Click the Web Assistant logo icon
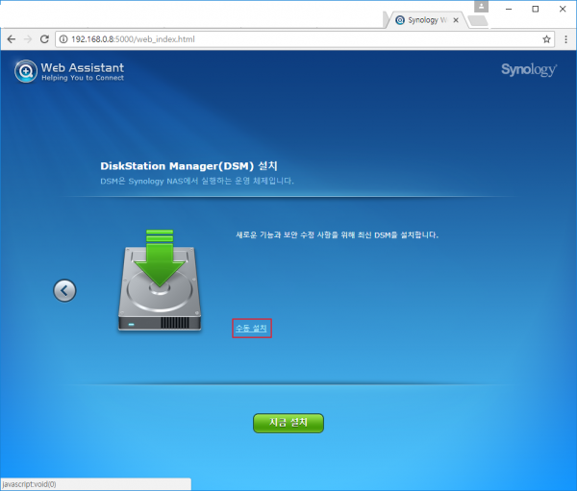Screen dimensions: 577x491 coord(26,71)
